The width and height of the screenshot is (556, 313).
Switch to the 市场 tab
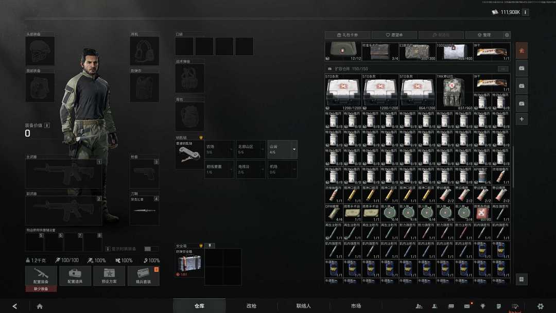tap(356, 306)
